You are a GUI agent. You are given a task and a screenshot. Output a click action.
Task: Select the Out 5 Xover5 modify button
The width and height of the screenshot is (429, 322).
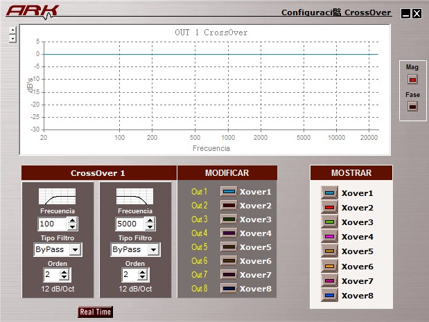pyautogui.click(x=229, y=247)
